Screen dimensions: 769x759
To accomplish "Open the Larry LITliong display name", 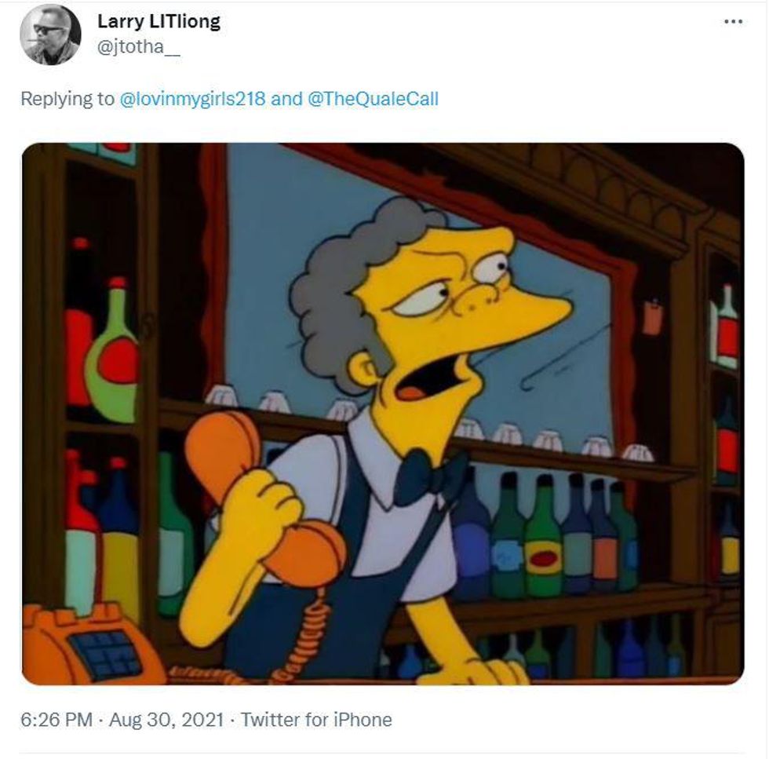I will 159,22.
